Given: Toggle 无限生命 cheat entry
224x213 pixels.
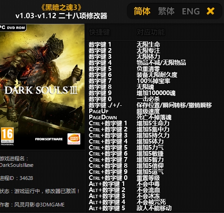Looking at the screenshot, I should pos(148,44).
